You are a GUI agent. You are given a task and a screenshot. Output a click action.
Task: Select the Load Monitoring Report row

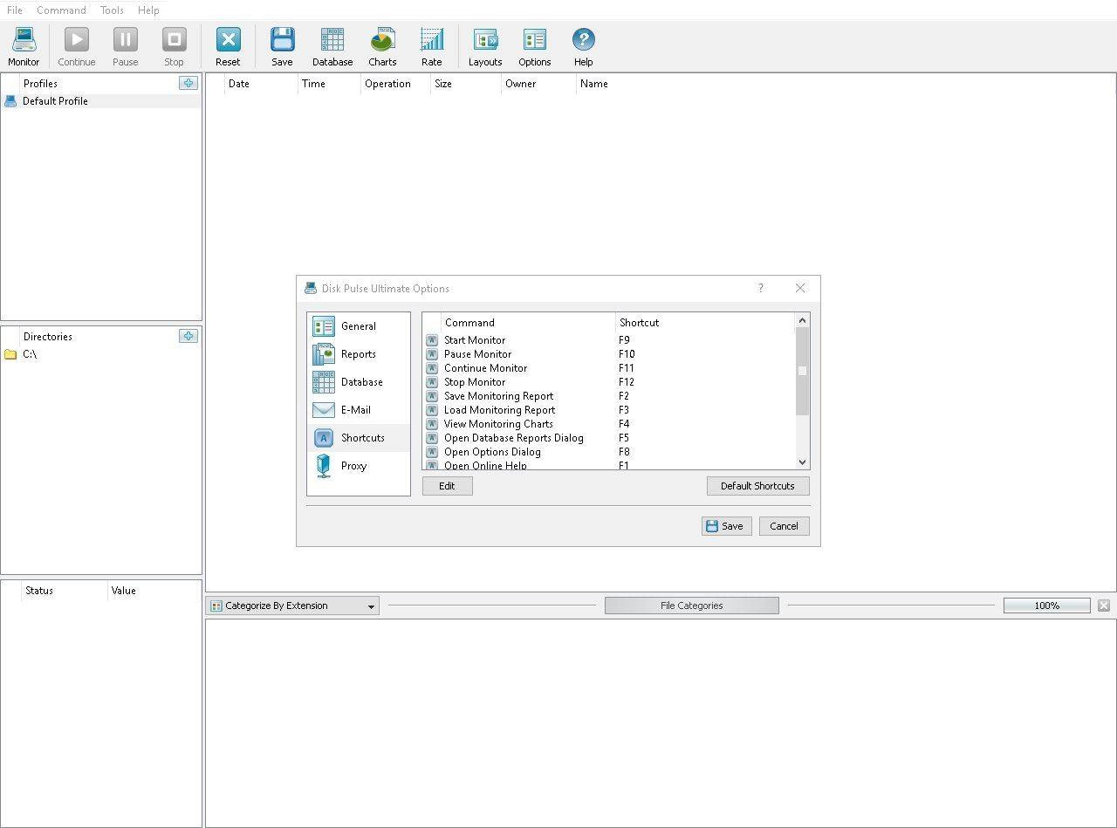point(609,410)
